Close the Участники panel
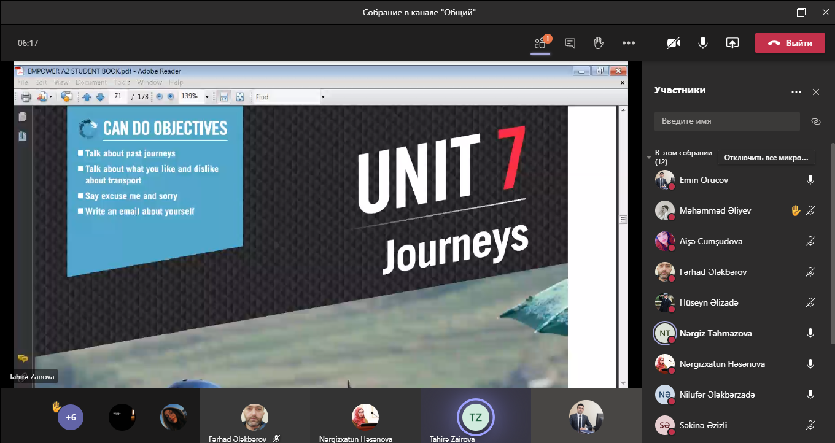The image size is (835, 443). (x=816, y=92)
